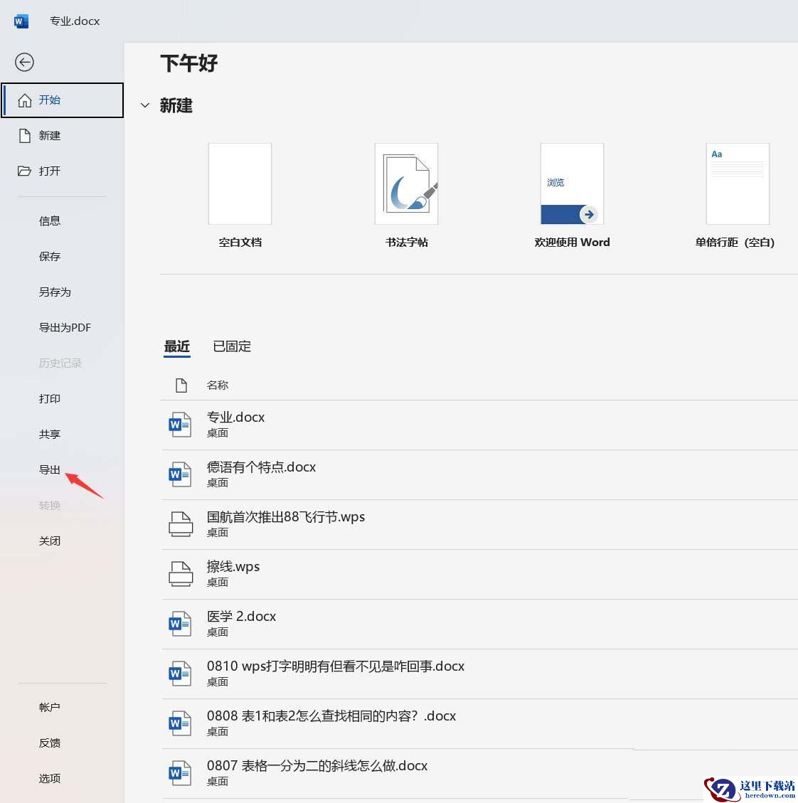Screen dimensions: 798x803
Task: Choose 保存 from the sidebar
Action: (x=50, y=257)
